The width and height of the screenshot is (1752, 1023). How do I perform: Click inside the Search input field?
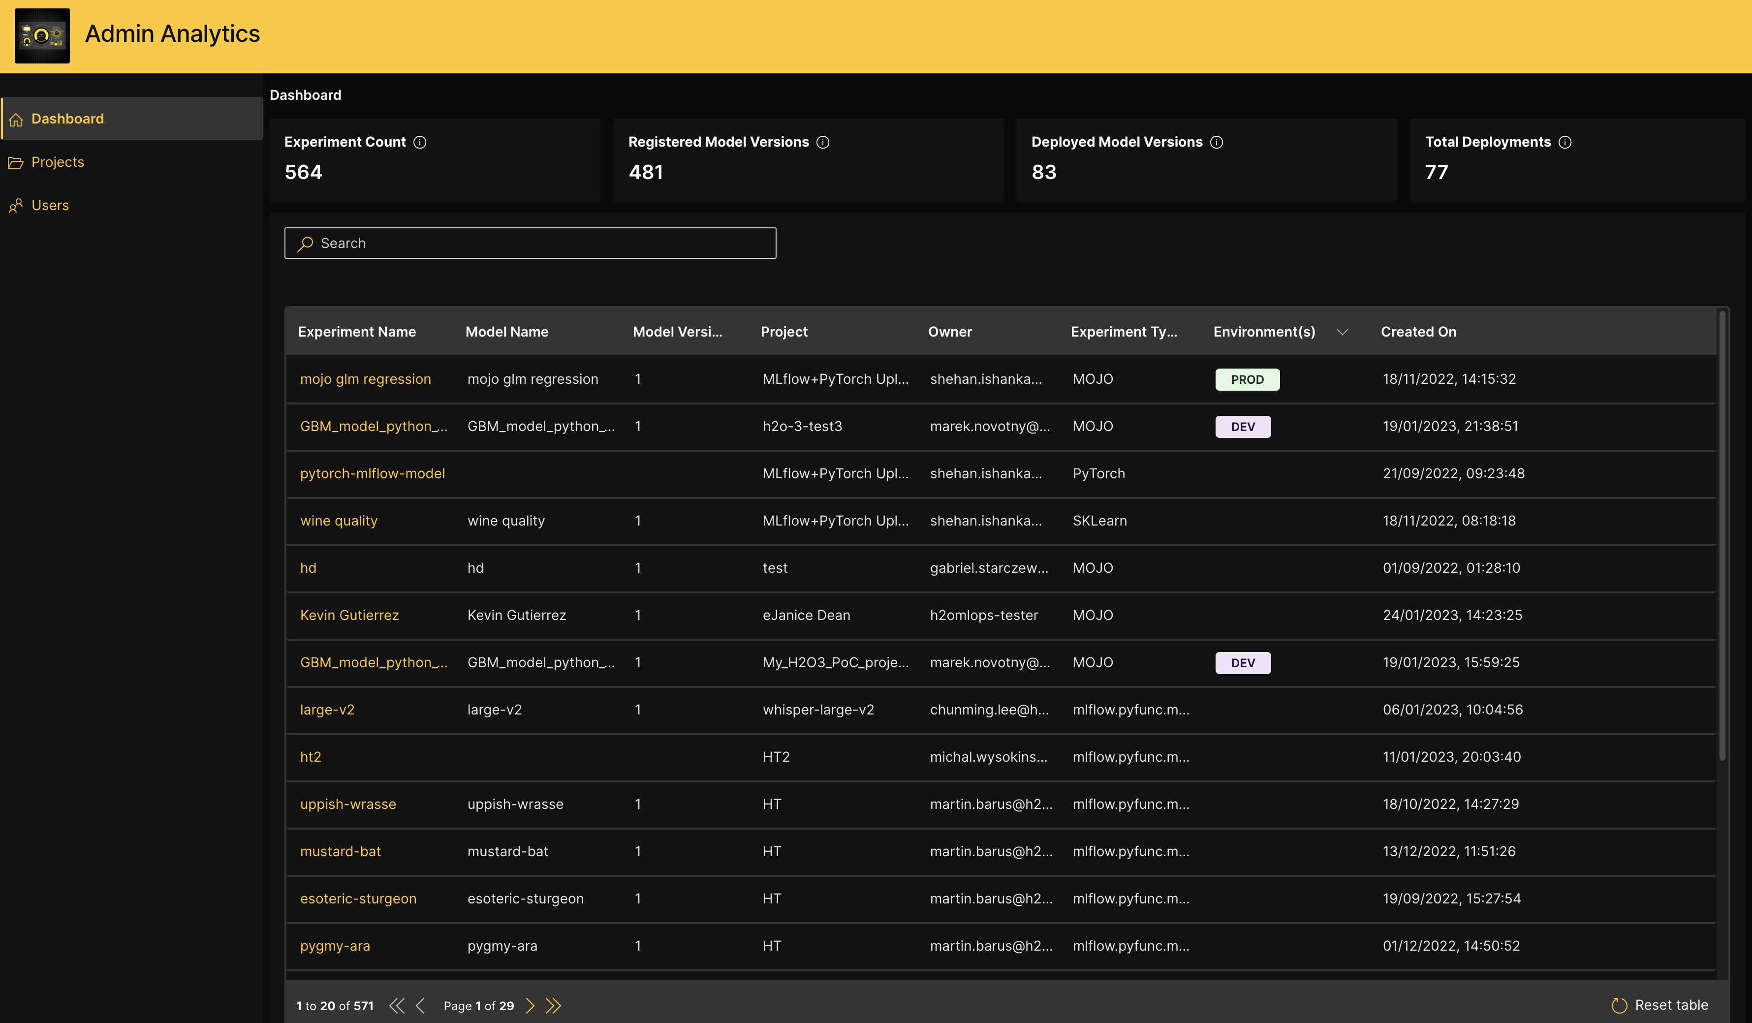click(529, 243)
